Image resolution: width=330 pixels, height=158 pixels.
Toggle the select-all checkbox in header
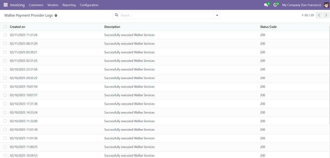click(5, 27)
